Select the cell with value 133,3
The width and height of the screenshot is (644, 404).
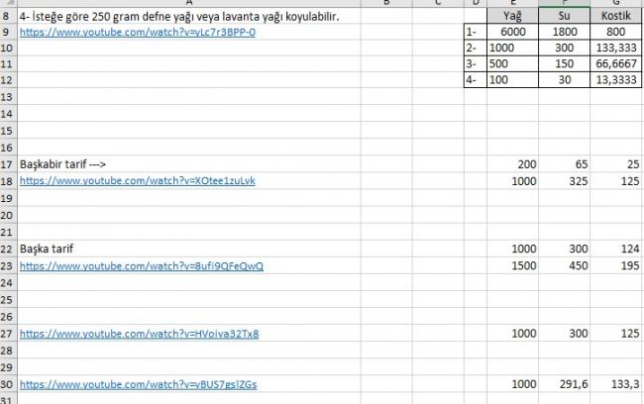(616, 384)
